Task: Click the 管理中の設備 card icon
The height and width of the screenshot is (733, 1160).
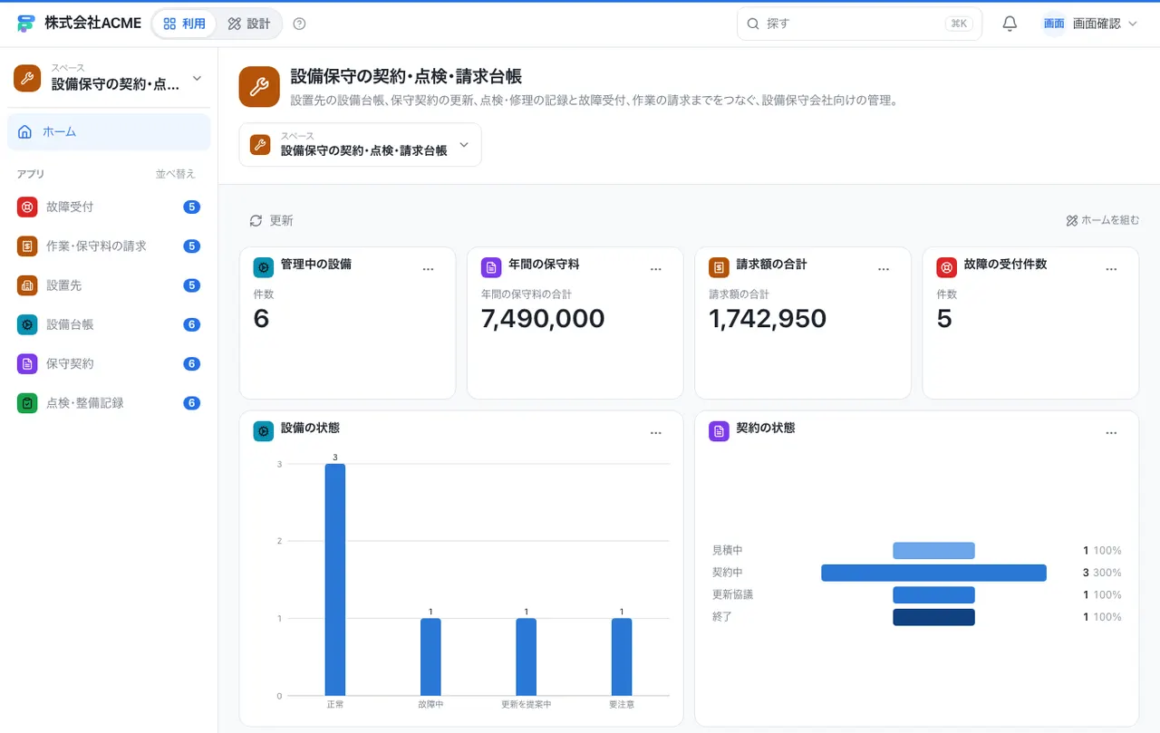Action: 263,267
